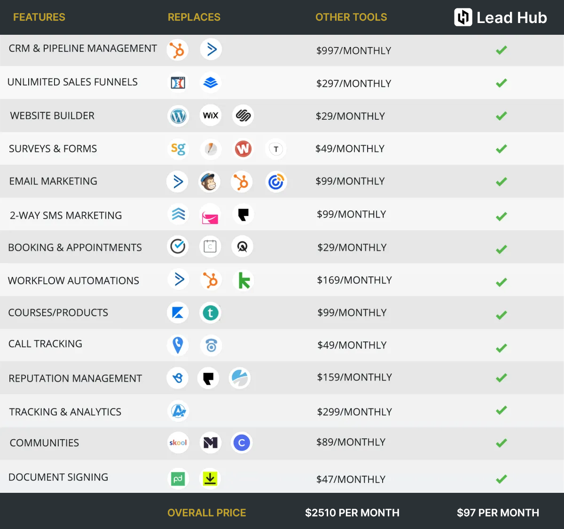Image resolution: width=564 pixels, height=529 pixels.
Task: Select the ClickFunnels icon in Sales Funnels row
Action: 178,83
